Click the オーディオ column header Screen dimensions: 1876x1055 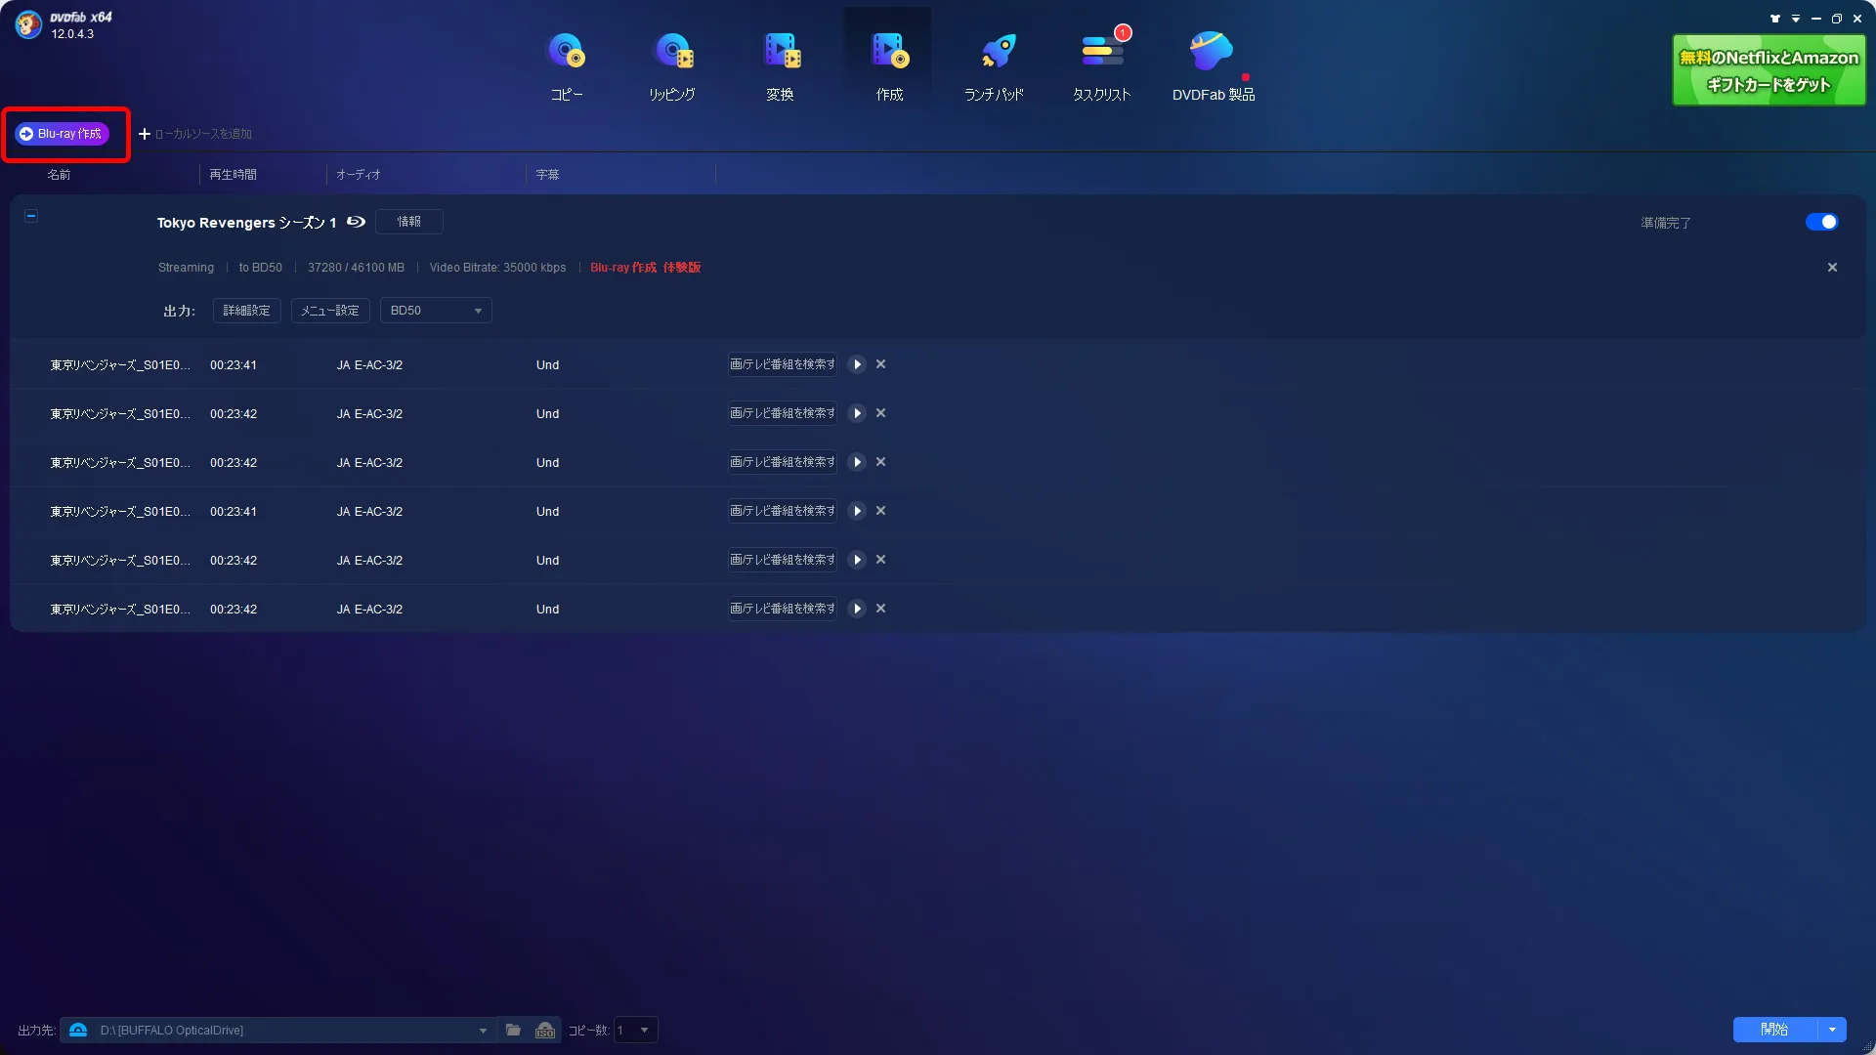359,175
